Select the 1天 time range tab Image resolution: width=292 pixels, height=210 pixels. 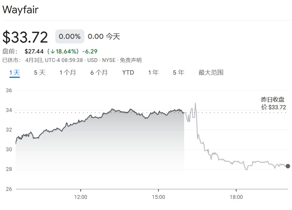tap(15, 73)
